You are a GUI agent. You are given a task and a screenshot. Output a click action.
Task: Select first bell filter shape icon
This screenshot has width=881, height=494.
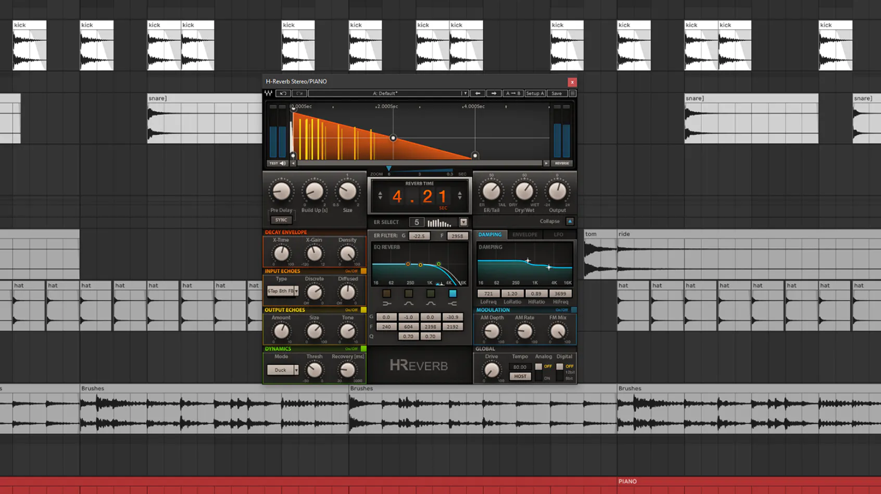click(409, 303)
